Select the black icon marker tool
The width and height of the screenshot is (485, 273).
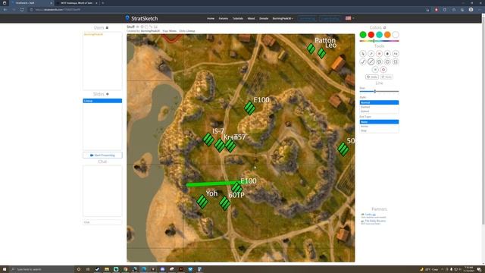[x=387, y=54]
